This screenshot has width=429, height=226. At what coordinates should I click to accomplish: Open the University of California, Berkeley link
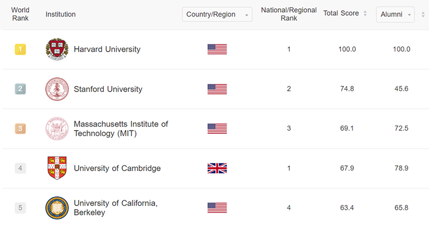tap(116, 208)
